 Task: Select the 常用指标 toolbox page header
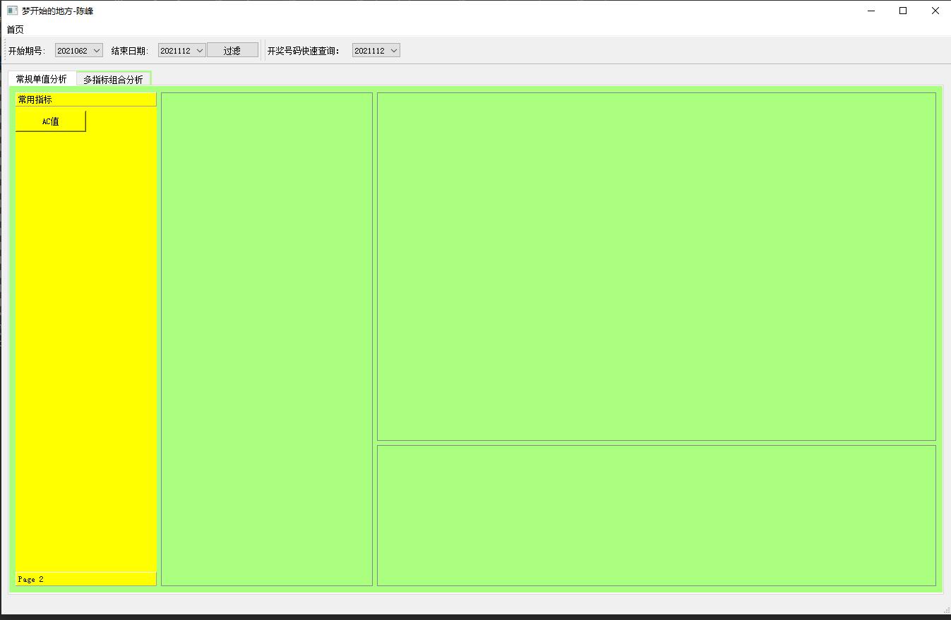coord(85,99)
